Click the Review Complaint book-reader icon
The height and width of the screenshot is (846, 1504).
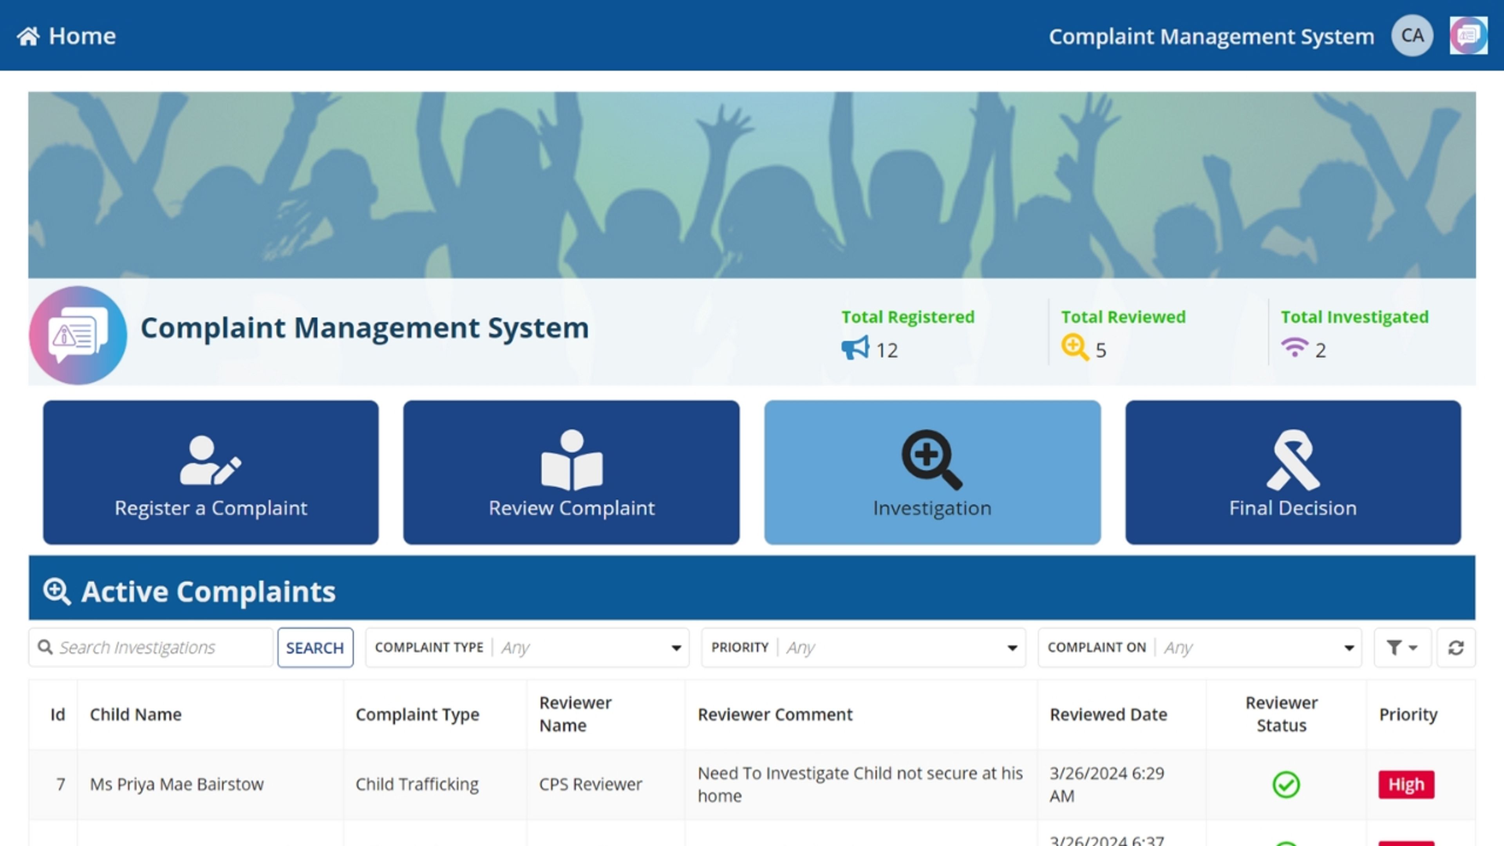pyautogui.click(x=571, y=460)
